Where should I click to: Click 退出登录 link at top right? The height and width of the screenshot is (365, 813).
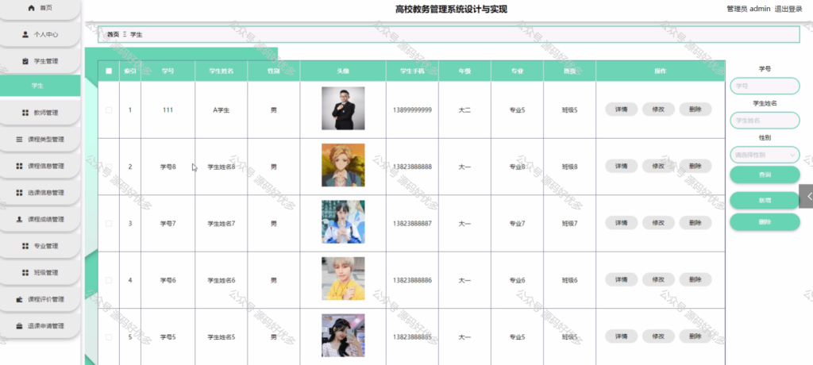pyautogui.click(x=788, y=10)
